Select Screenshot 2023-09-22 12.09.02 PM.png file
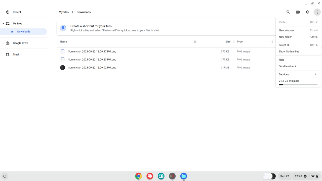322x181 pixels. click(x=92, y=68)
